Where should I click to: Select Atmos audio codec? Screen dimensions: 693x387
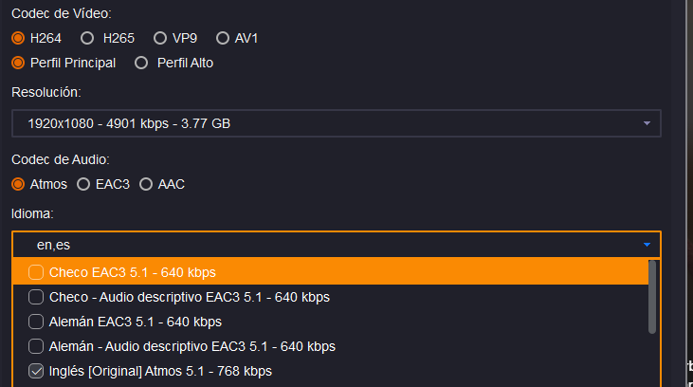(x=18, y=184)
